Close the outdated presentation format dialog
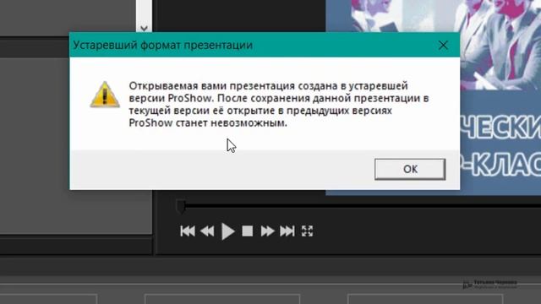 click(443, 45)
